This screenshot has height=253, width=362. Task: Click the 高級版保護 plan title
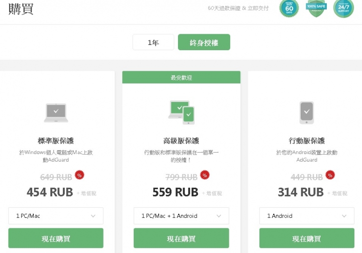(x=181, y=141)
